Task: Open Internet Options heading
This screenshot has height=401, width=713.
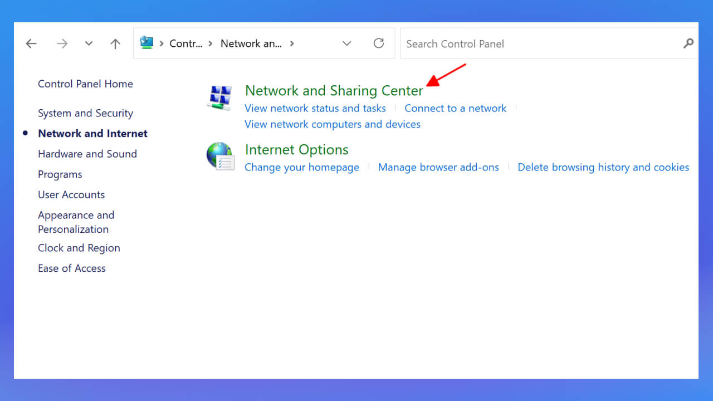Action: (x=297, y=149)
